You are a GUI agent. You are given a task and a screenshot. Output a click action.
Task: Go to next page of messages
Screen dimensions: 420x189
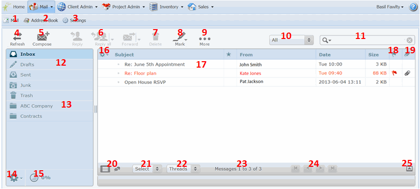pos(320,168)
